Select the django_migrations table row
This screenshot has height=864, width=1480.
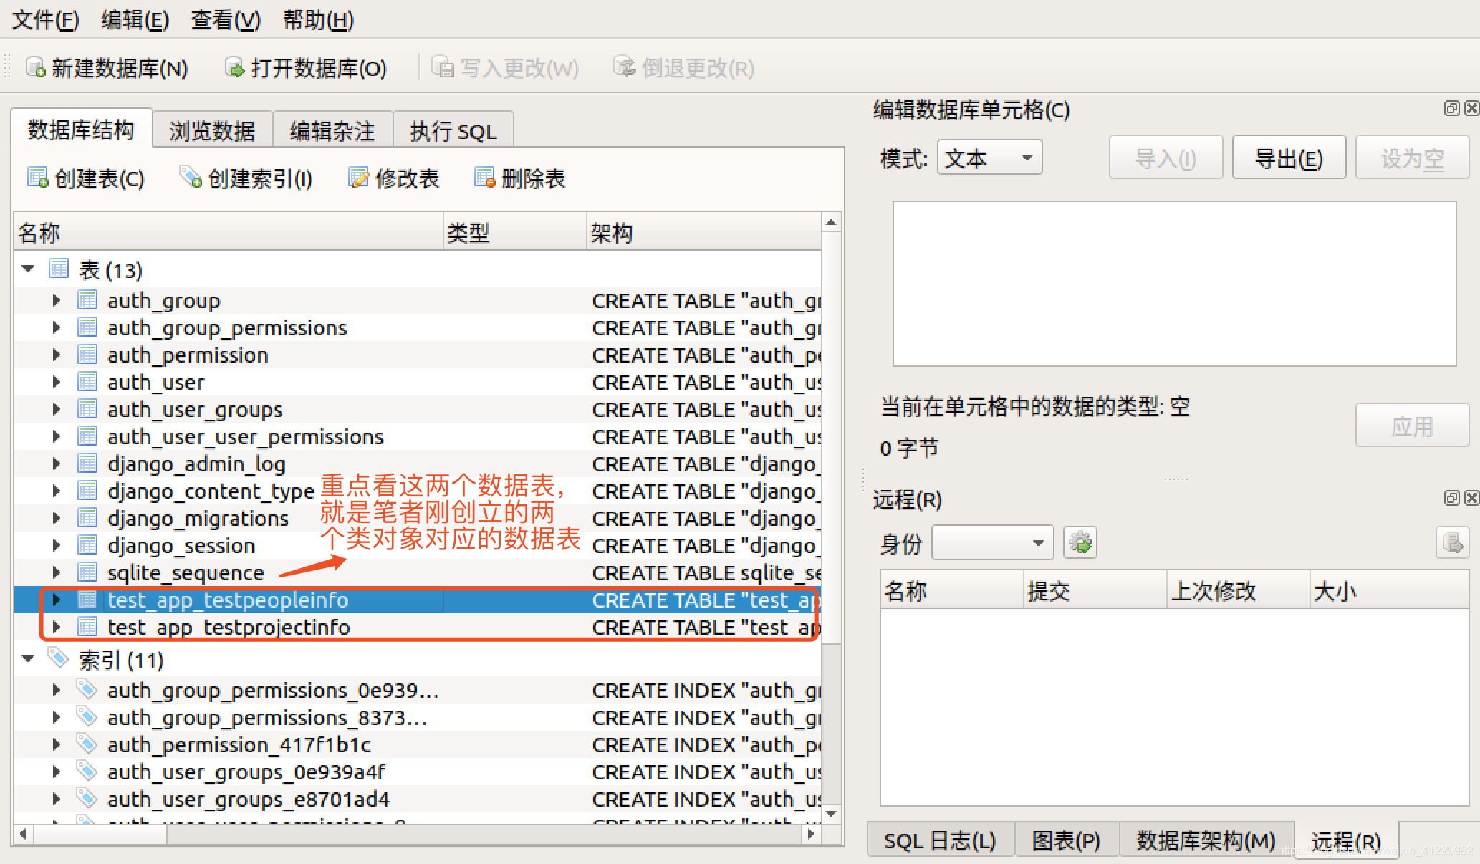pyautogui.click(x=418, y=518)
